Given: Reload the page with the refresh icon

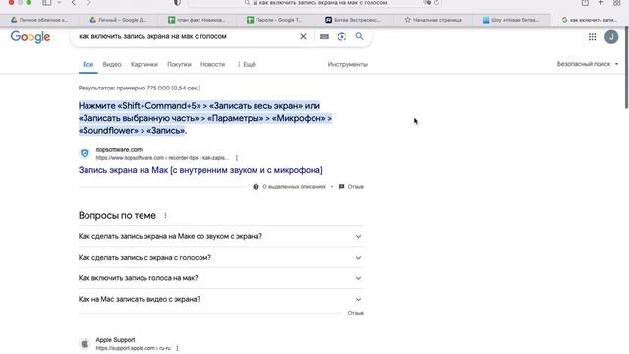Looking at the screenshot, I should [x=436, y=3].
